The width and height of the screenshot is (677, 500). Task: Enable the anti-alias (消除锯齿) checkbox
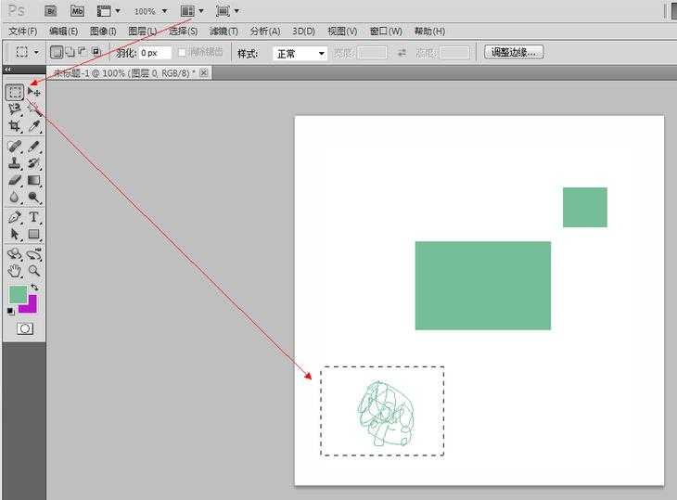point(183,53)
